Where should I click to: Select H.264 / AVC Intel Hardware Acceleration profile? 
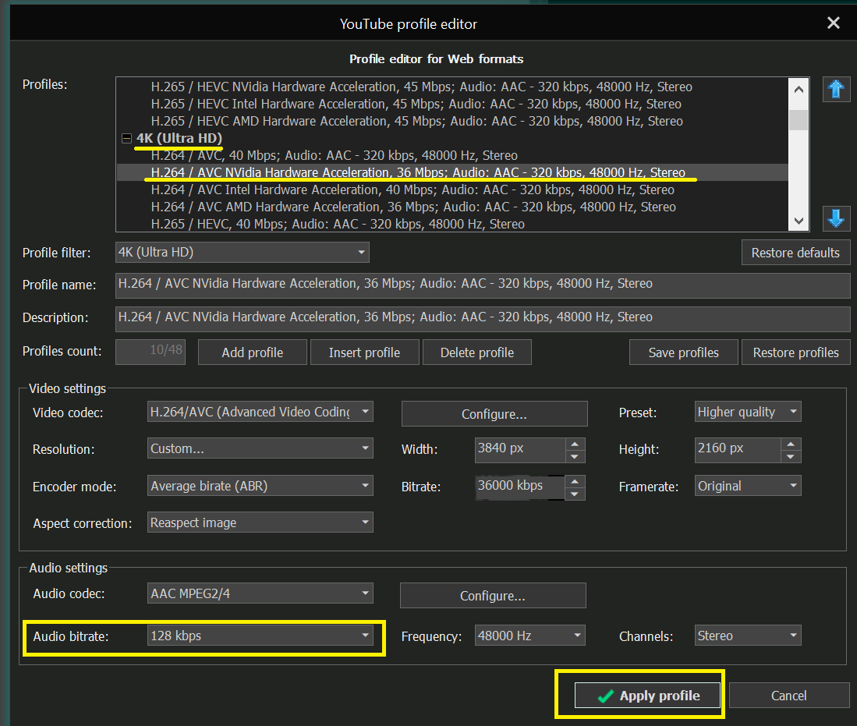pos(413,189)
